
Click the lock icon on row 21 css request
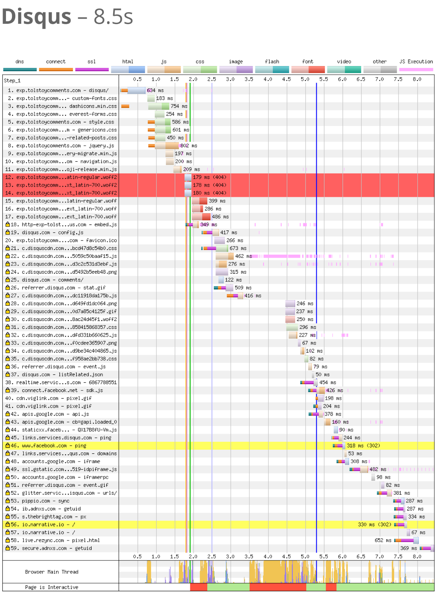[x=7, y=248]
